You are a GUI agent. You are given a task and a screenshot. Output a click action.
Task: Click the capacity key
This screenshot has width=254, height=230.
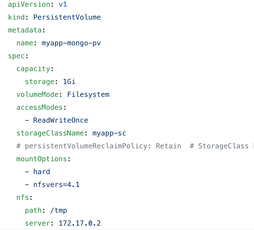coord(33,69)
